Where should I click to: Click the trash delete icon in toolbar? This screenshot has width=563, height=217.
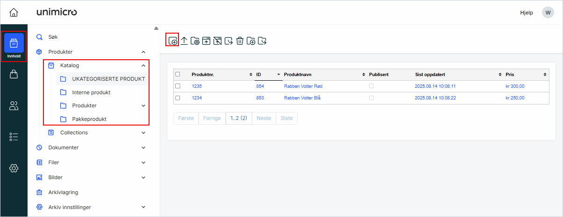coord(240,41)
